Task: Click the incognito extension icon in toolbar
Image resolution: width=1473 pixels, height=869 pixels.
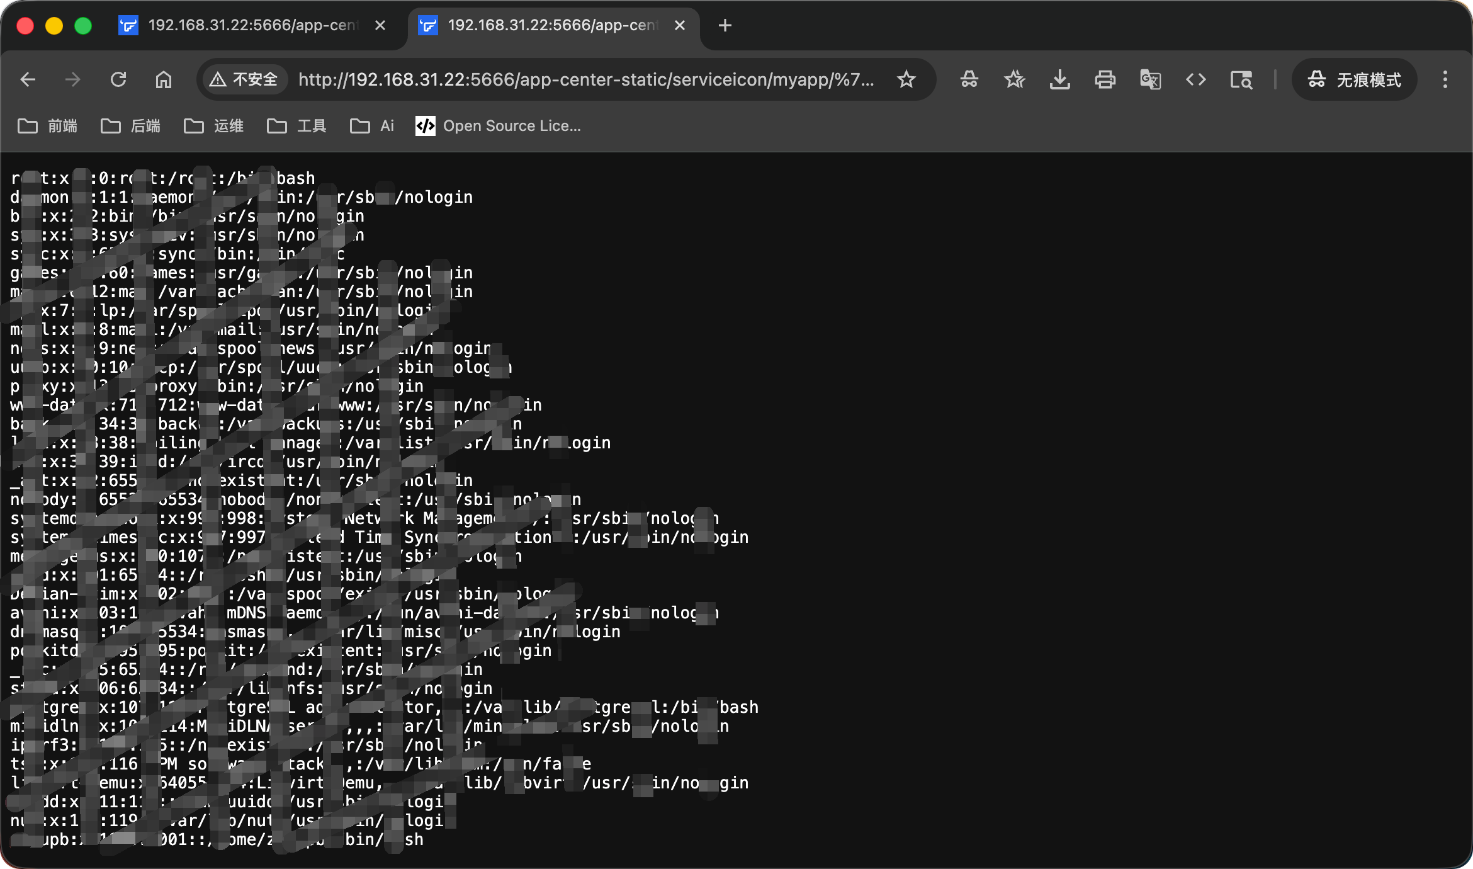Action: (x=969, y=79)
